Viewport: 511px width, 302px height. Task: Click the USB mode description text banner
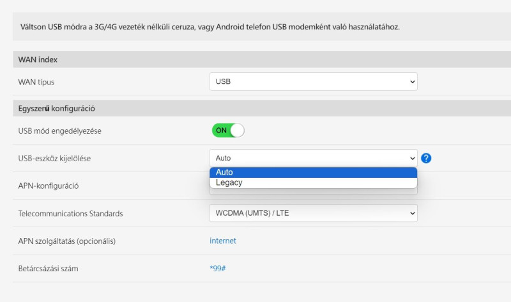(209, 28)
